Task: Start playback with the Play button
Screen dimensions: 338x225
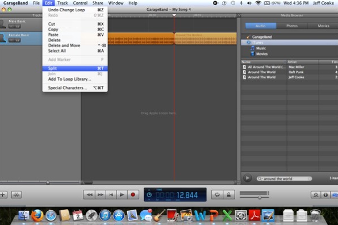Action: pyautogui.click(x=122, y=195)
